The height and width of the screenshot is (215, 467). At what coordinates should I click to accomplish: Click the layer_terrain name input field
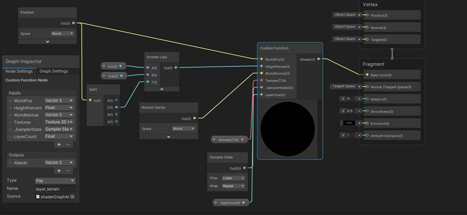pos(55,189)
